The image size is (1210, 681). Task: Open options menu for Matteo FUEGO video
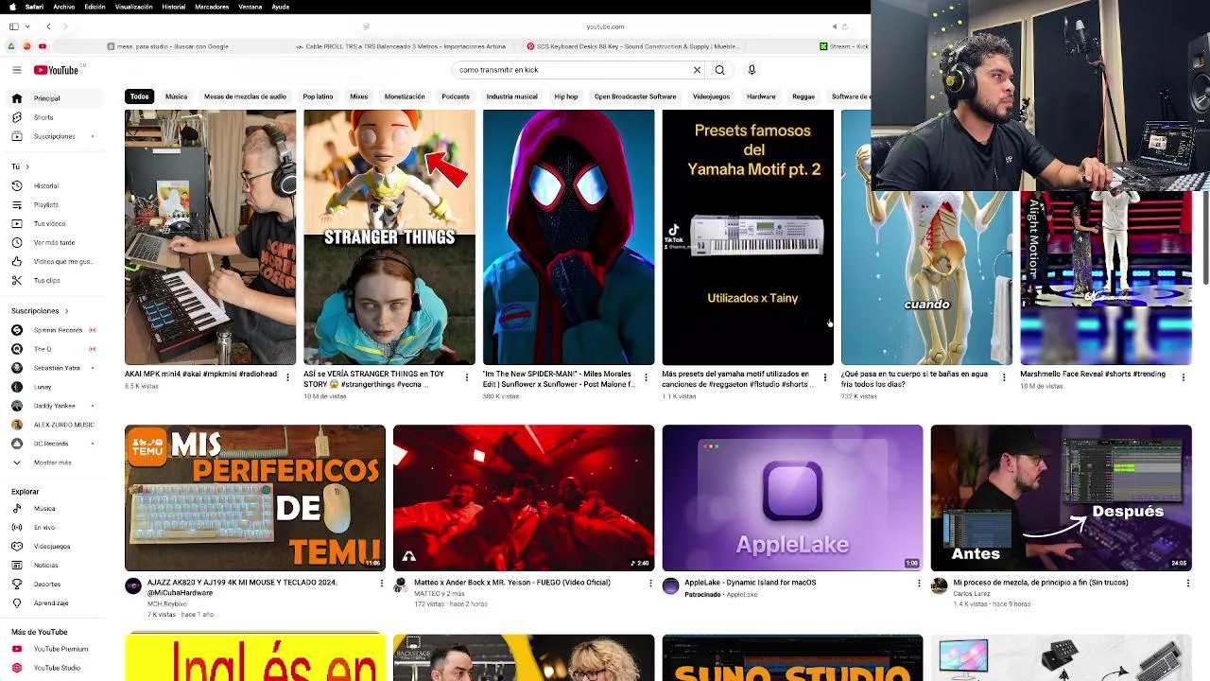click(650, 584)
